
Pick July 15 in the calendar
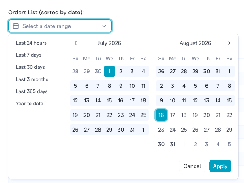(x=109, y=100)
